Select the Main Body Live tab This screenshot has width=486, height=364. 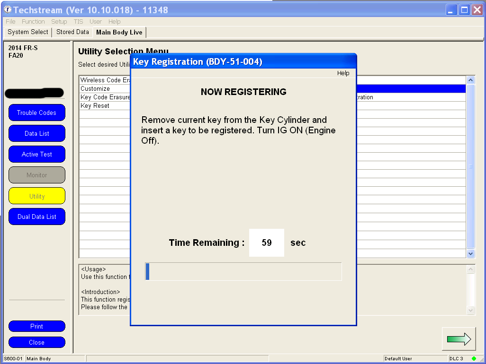point(119,32)
